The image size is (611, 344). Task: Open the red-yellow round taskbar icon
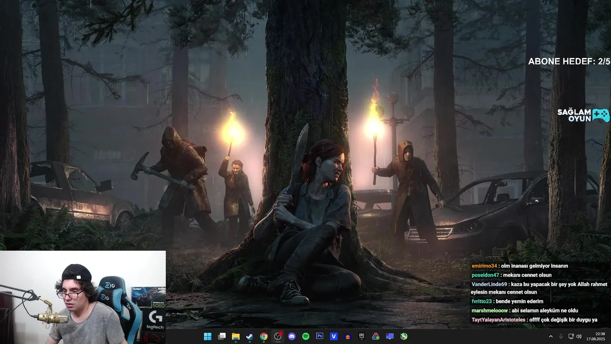[x=348, y=336]
